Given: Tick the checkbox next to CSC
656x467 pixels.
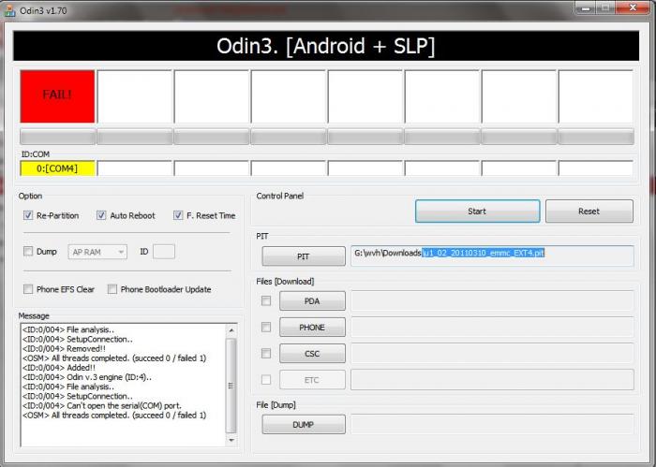Looking at the screenshot, I should [x=266, y=354].
